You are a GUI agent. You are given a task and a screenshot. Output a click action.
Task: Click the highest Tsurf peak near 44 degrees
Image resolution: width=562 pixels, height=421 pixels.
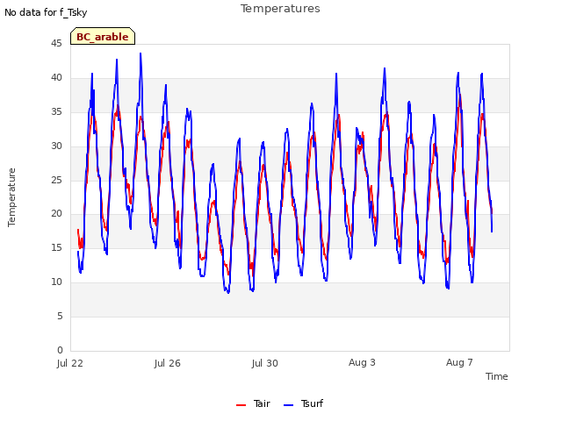(140, 54)
